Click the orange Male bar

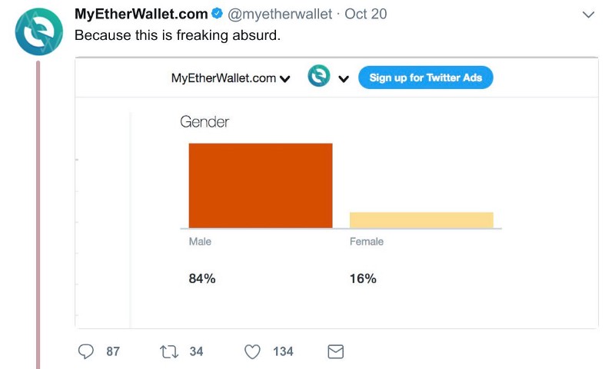(261, 186)
